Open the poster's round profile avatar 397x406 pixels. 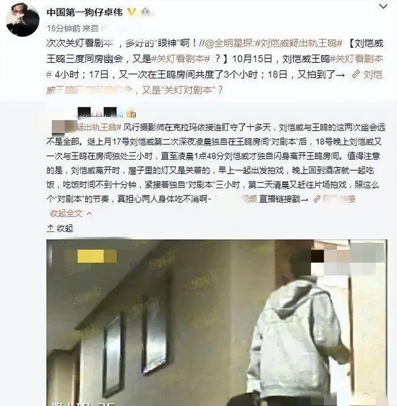22,19
